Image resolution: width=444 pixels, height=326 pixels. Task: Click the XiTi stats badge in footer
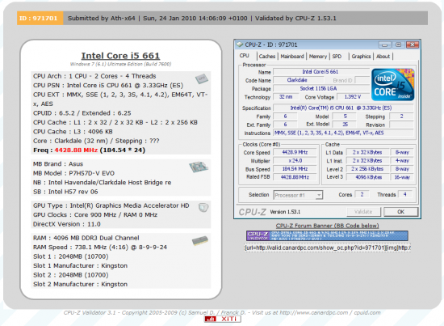coord(223,320)
